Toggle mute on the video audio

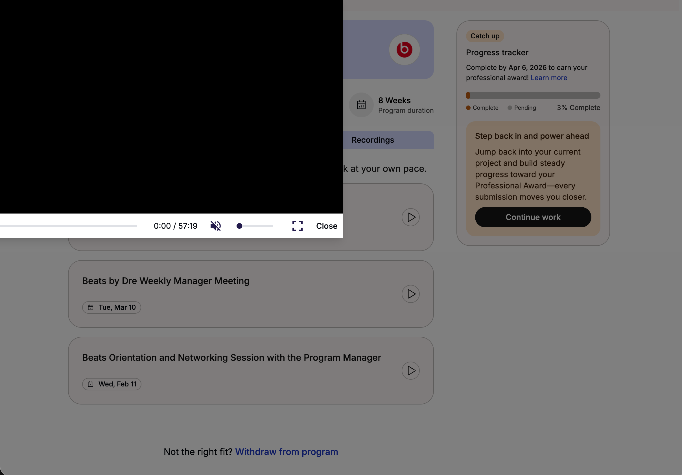tap(216, 226)
